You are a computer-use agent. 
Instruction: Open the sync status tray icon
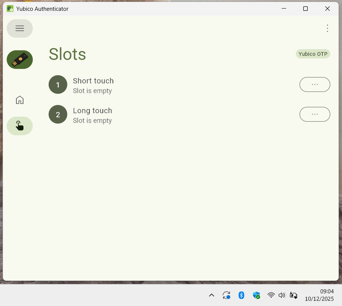point(227,295)
